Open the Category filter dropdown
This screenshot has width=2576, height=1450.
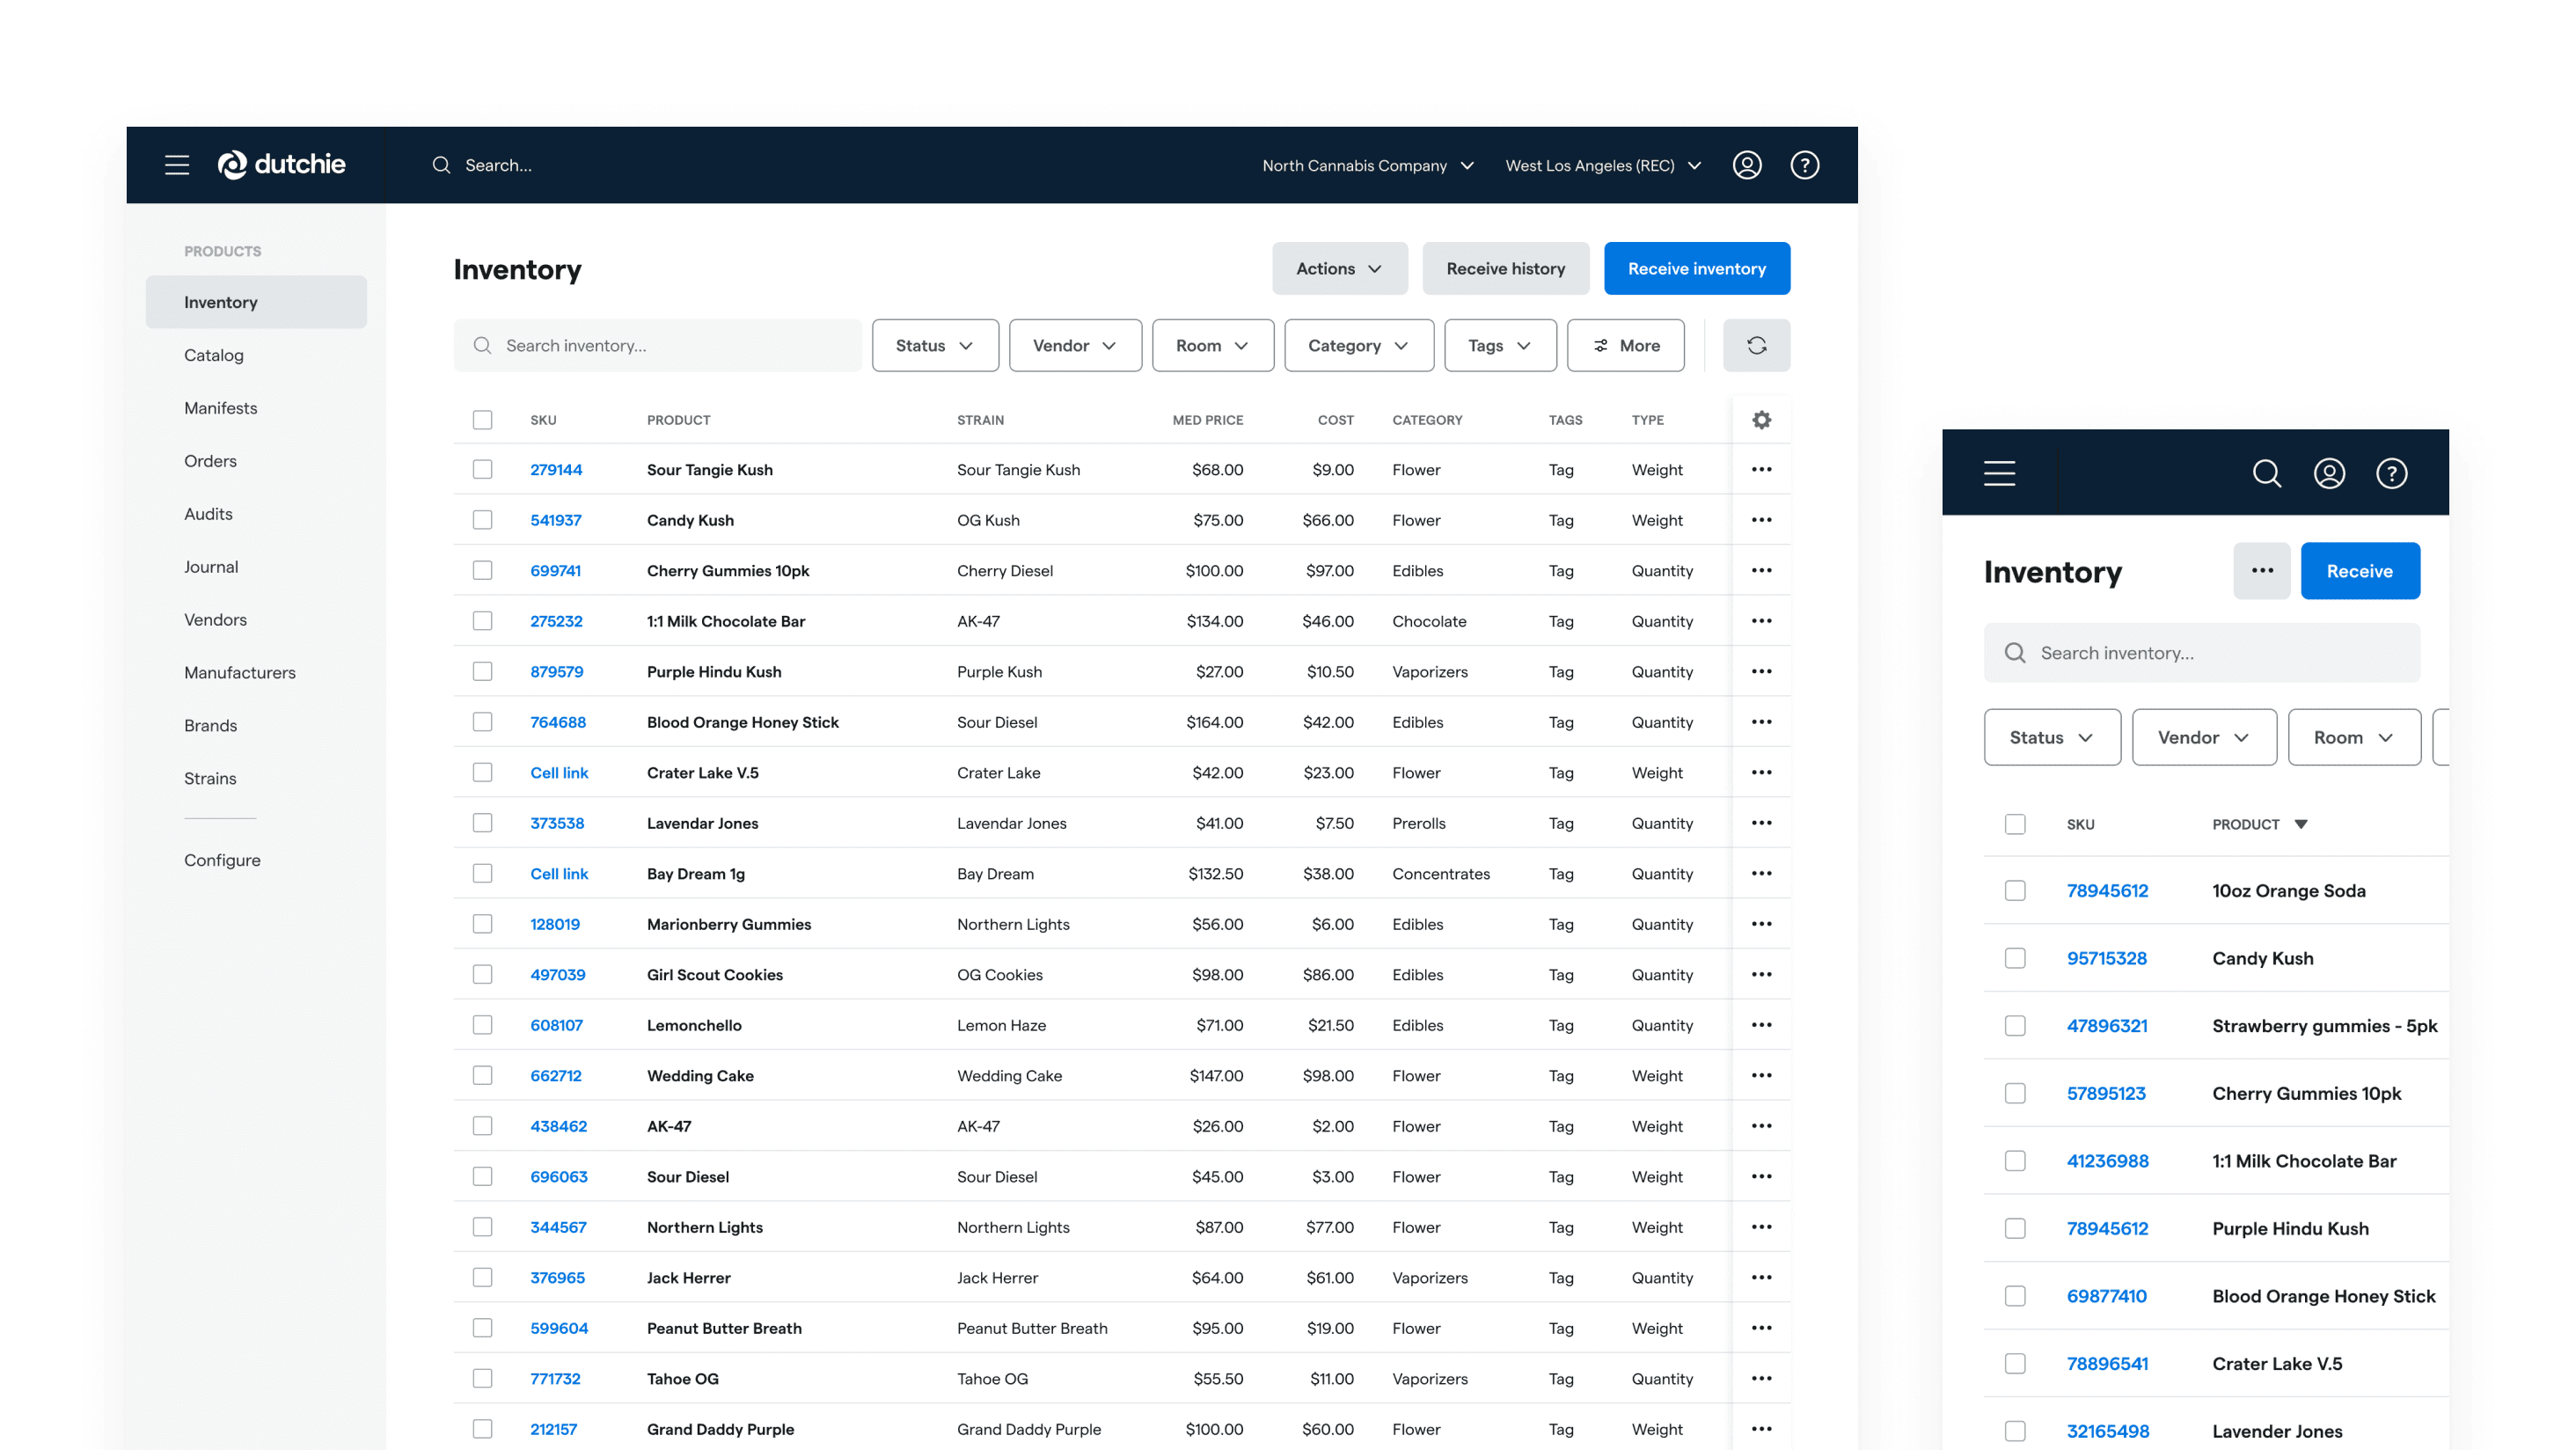pos(1358,345)
